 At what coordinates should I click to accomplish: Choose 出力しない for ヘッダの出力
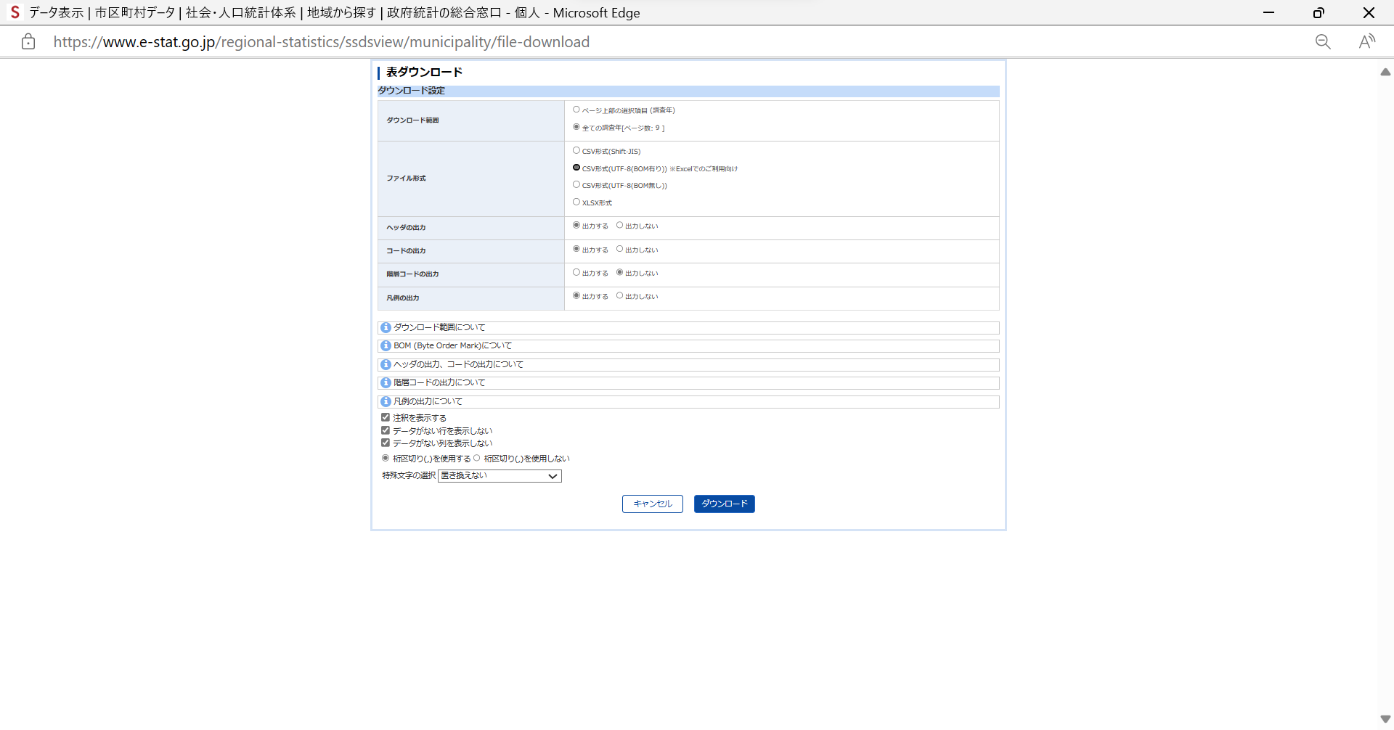(619, 226)
